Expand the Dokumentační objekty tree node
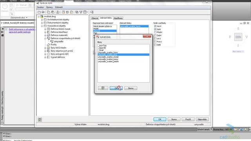 [42, 23]
